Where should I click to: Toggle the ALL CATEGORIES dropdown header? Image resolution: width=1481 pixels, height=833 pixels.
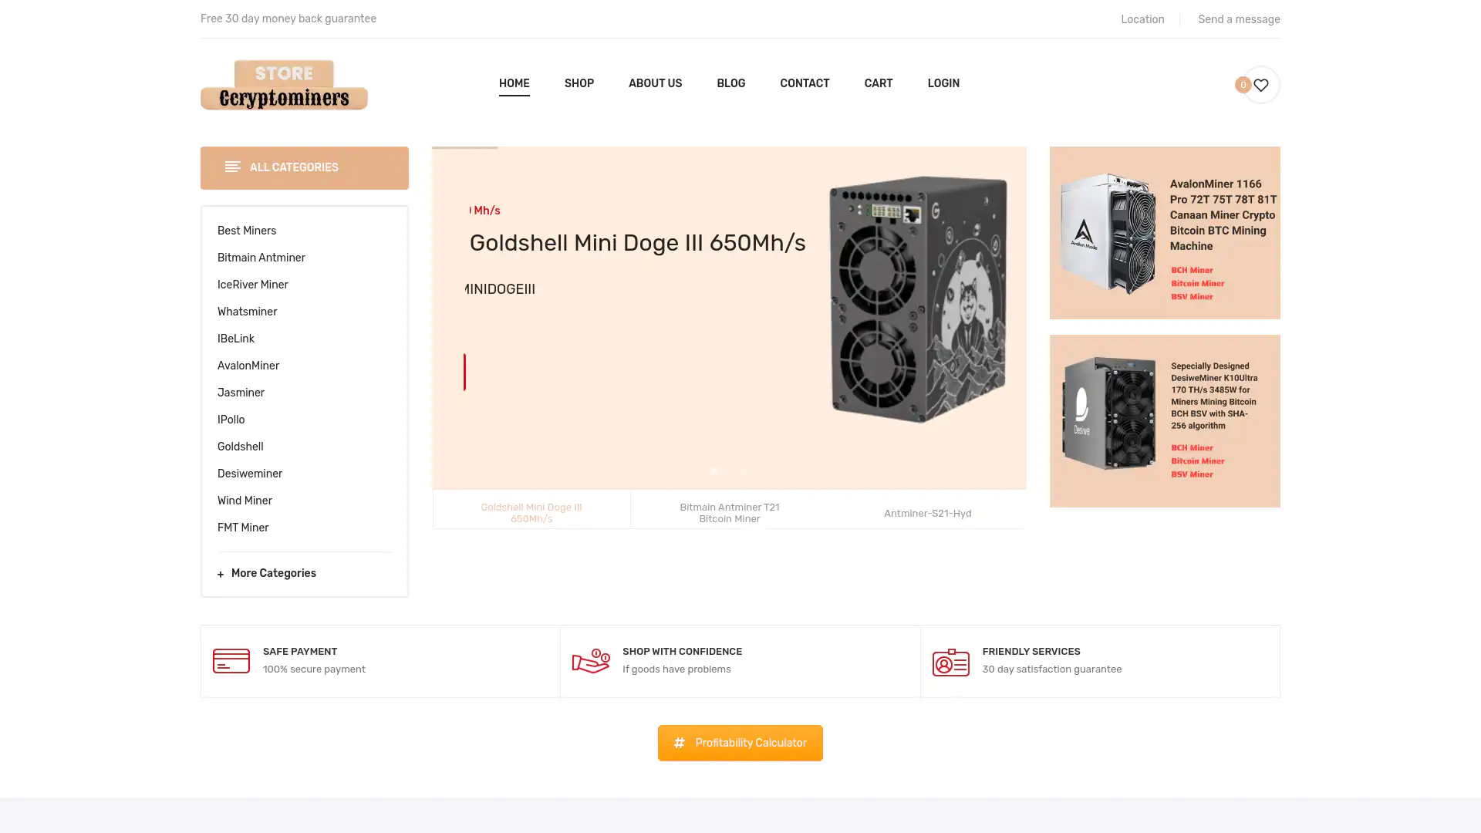pos(305,168)
